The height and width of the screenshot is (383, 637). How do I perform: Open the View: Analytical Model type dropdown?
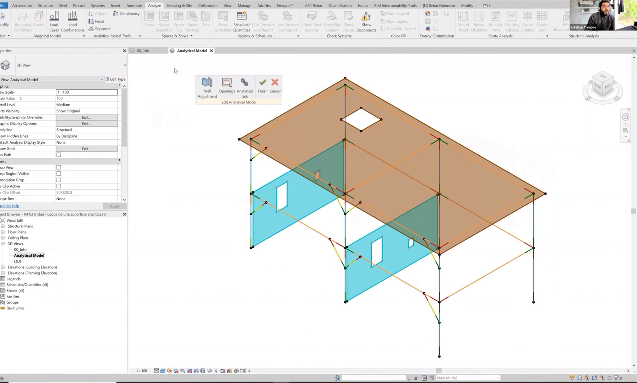point(102,79)
